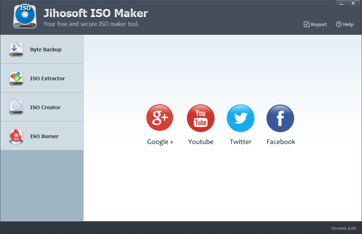Follow the Youtube text link
Viewport: 362px width, 234px height.
pos(201,142)
